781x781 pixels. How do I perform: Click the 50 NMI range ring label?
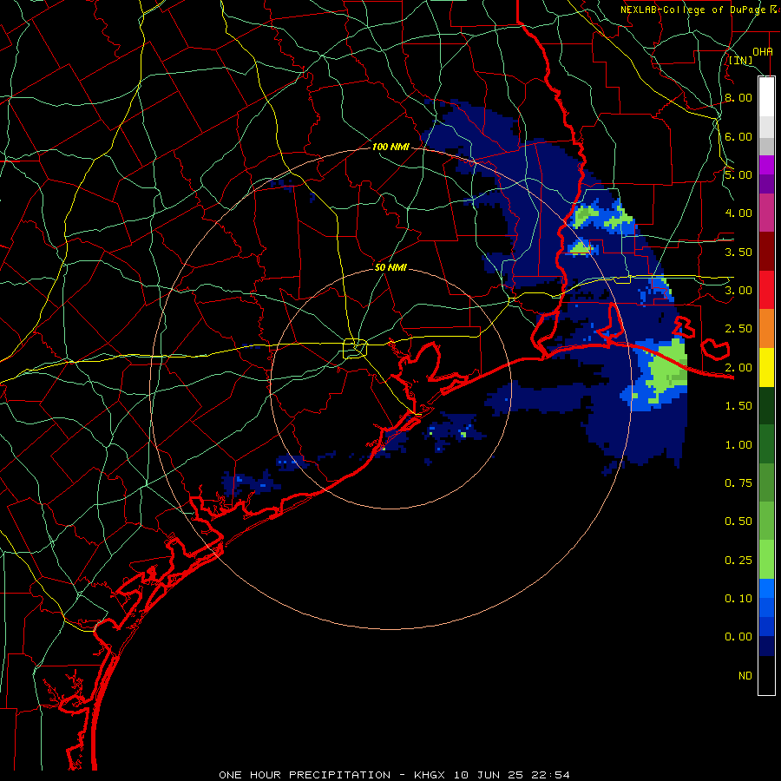pyautogui.click(x=391, y=267)
